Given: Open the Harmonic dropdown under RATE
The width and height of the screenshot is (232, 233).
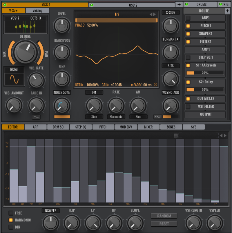Looking at the screenshot, I should point(116,117).
